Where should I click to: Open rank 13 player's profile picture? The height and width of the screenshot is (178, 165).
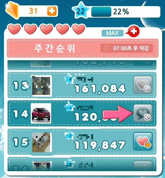(42, 86)
